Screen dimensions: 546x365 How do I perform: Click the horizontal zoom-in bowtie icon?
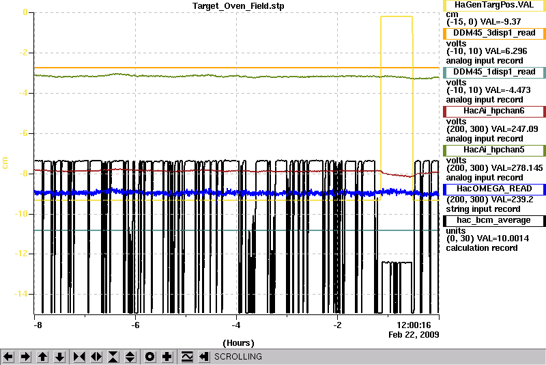coord(79,357)
